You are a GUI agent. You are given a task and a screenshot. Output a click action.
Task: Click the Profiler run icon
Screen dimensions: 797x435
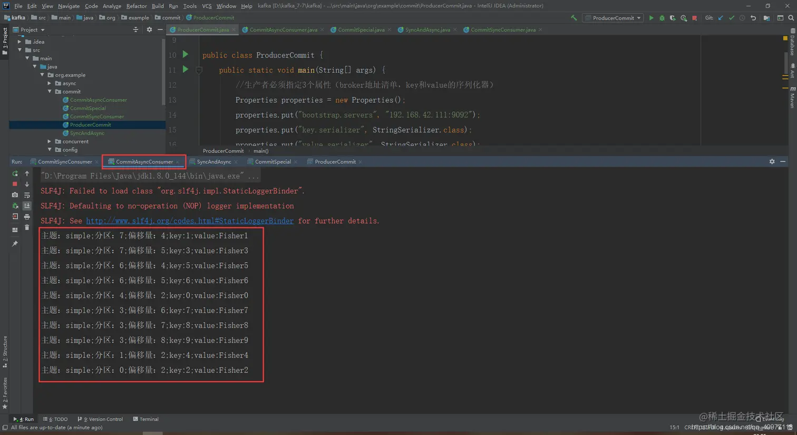684,18
